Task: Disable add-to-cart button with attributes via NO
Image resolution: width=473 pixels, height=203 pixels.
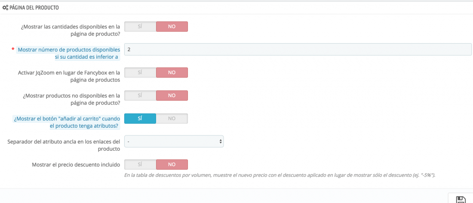Action: [172, 118]
